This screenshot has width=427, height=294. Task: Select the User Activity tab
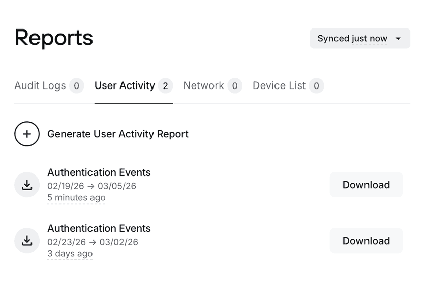tap(125, 85)
